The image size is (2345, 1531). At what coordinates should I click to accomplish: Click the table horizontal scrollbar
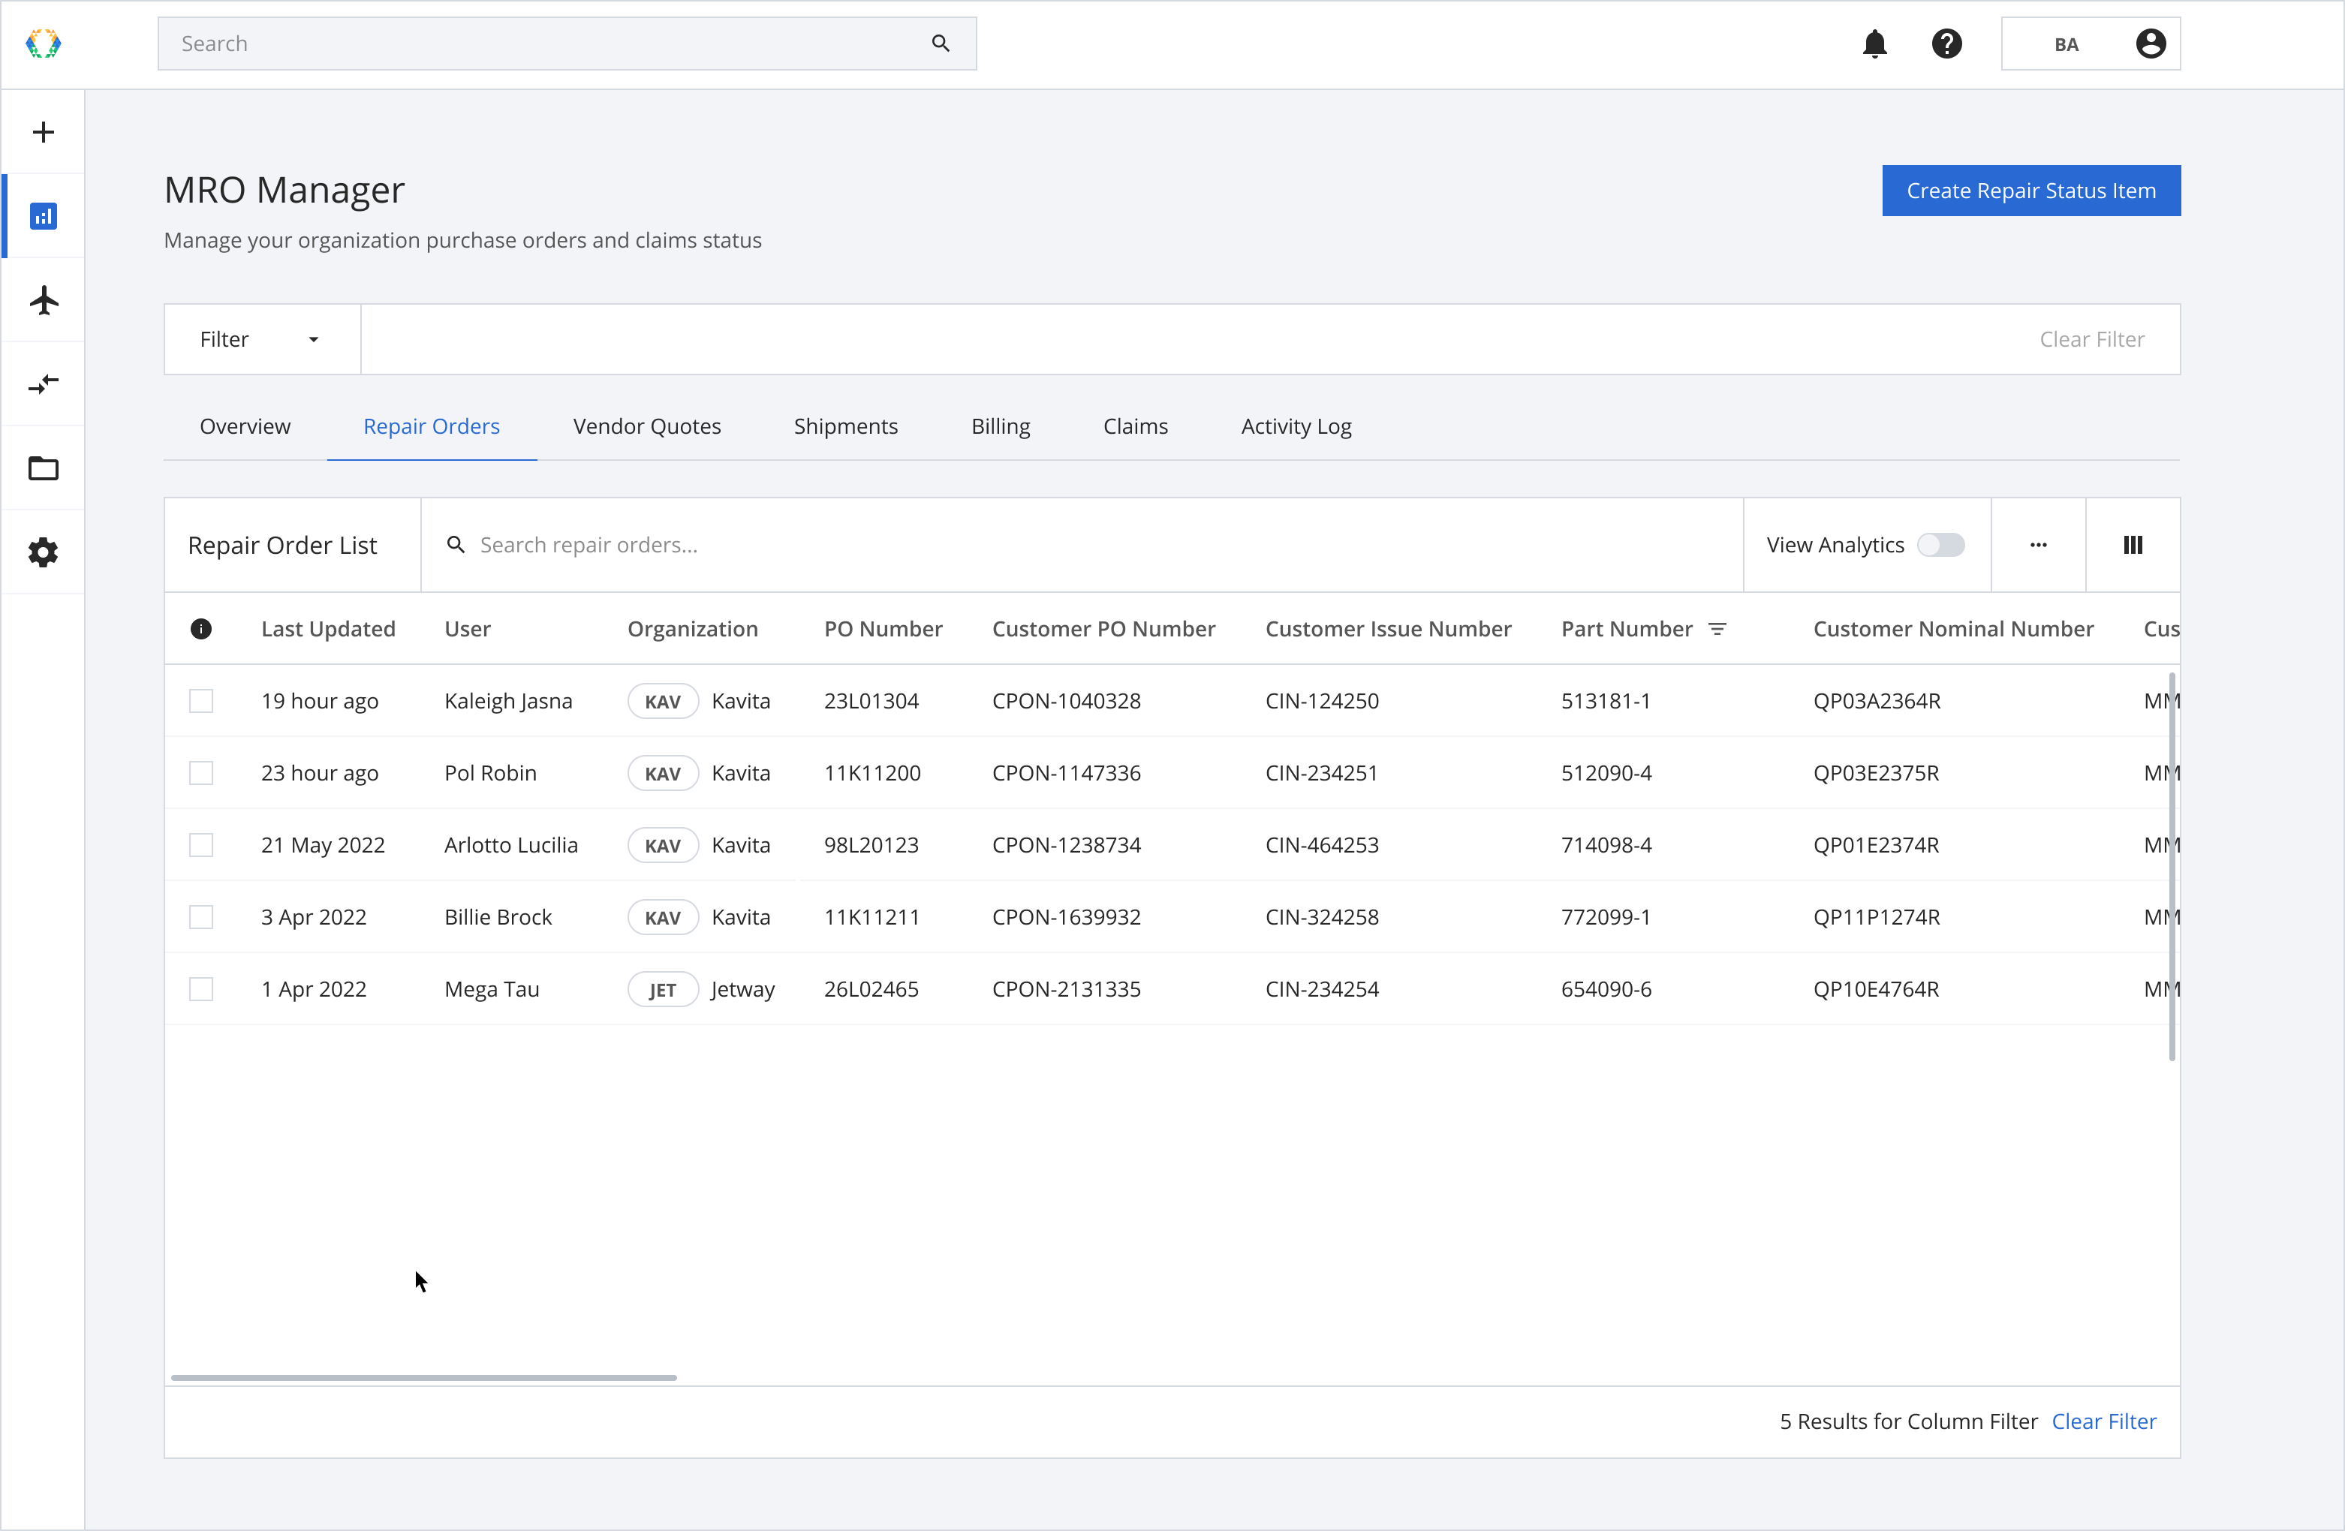click(x=423, y=1376)
